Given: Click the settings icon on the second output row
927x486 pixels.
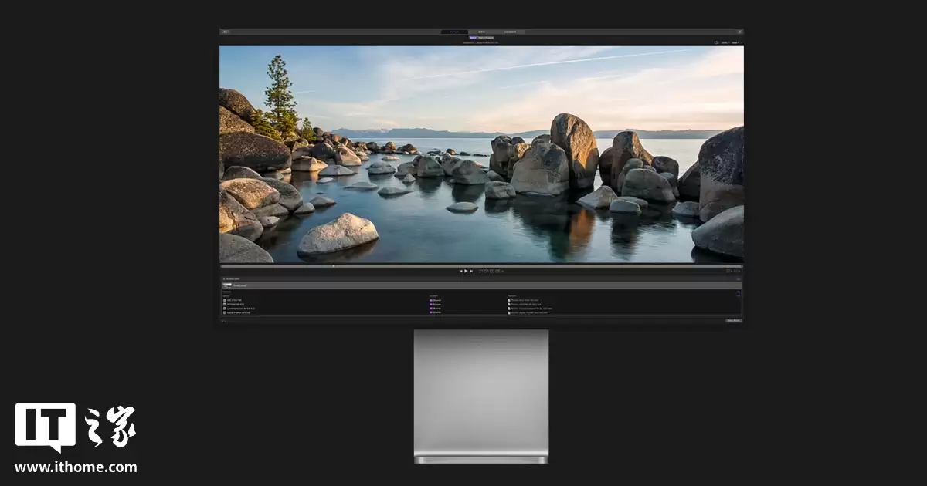Looking at the screenshot, I should click(224, 304).
